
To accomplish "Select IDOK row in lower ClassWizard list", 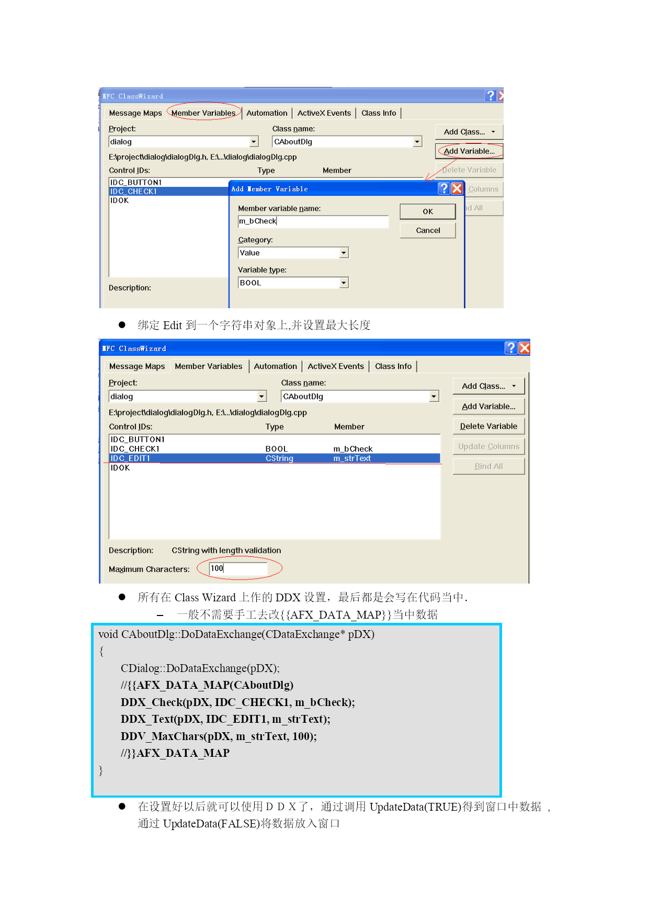I will tap(275, 467).
